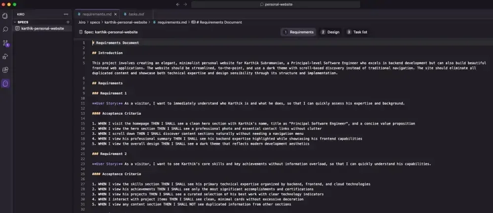493x213 pixels.
Task: Open the Explorer files icon in activity bar
Action: 5,16
